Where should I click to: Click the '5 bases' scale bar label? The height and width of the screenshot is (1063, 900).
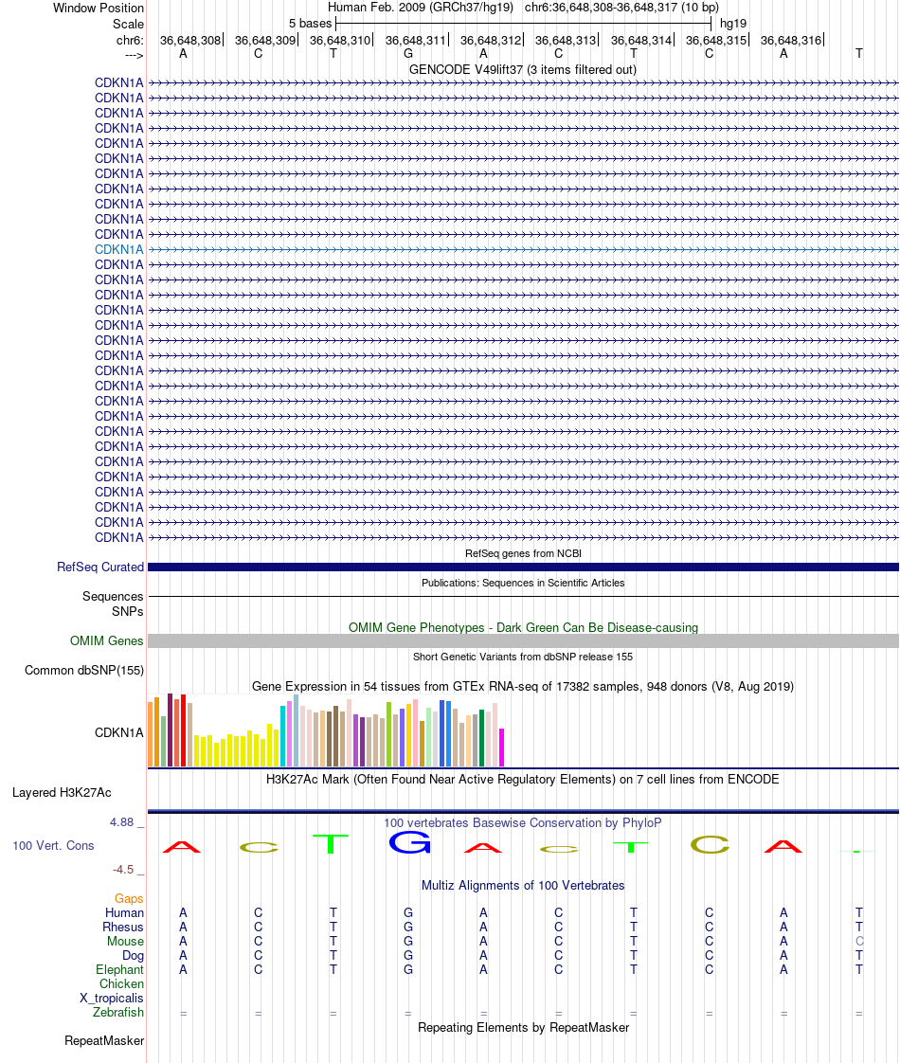(x=311, y=23)
